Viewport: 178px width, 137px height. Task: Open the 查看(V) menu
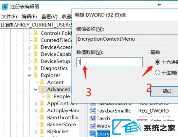[49, 17]
